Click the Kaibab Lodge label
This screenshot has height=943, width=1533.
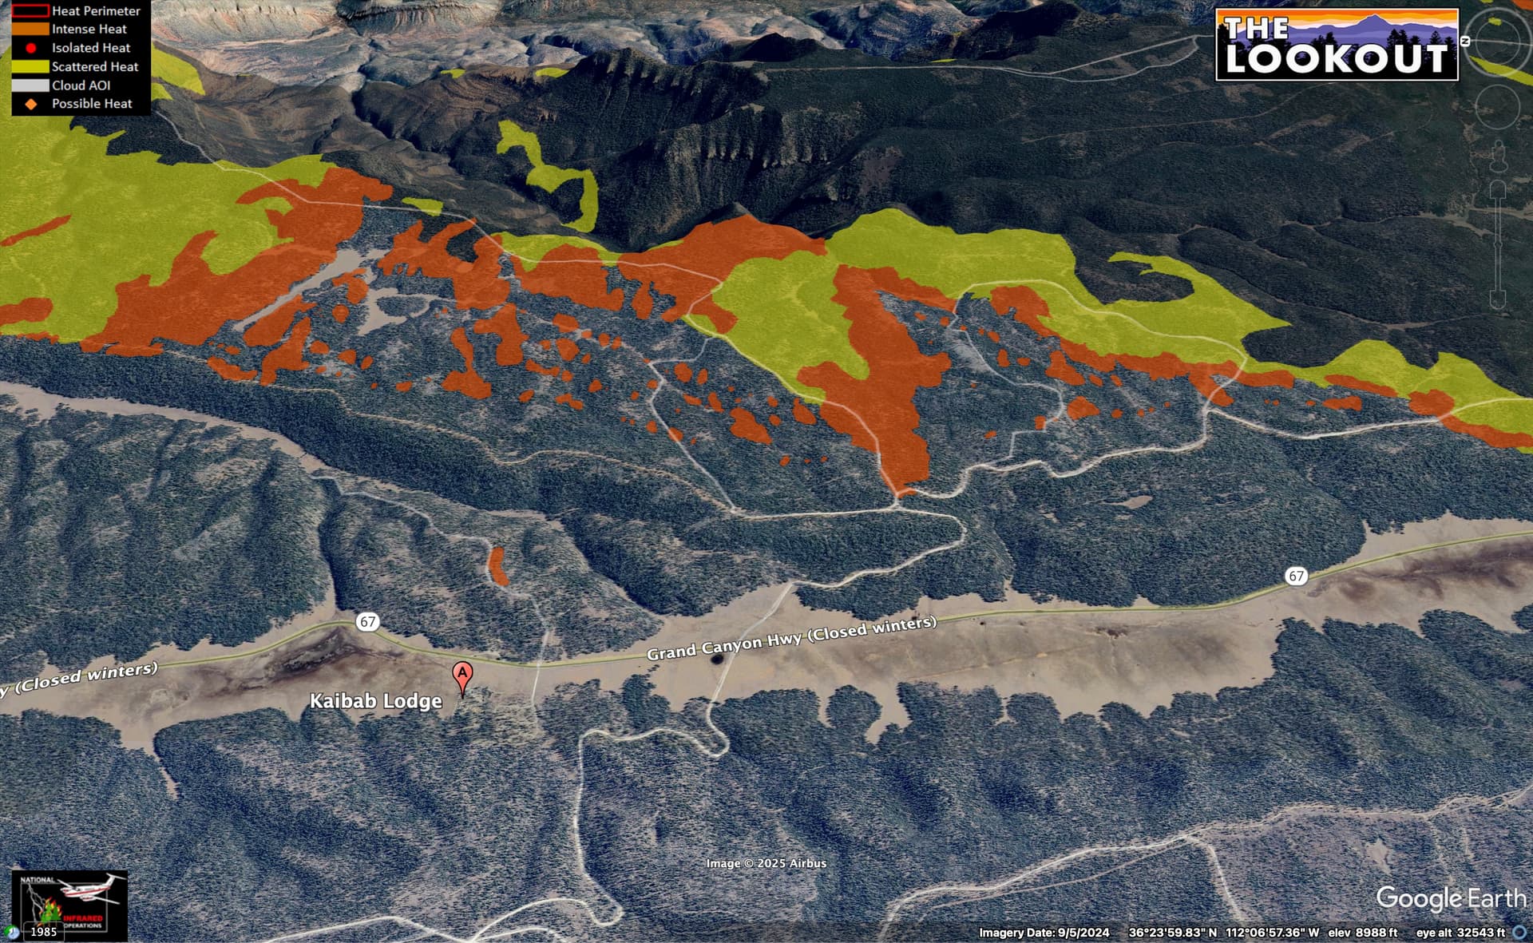[x=375, y=701]
